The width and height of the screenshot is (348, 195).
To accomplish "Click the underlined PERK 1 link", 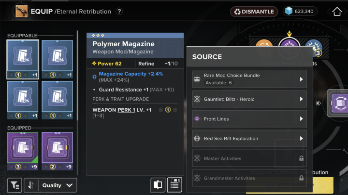I will pos(126,110).
